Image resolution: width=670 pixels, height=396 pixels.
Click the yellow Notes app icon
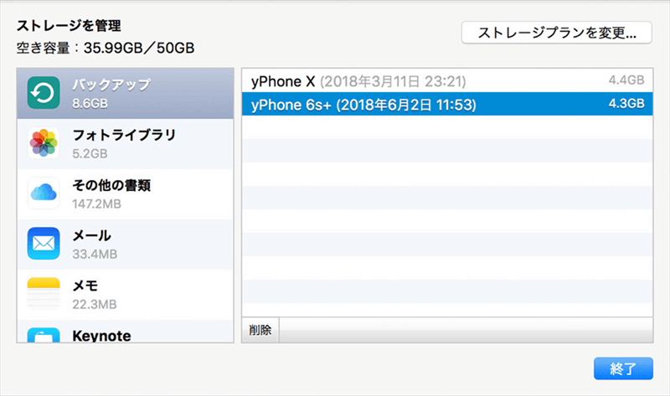tap(43, 294)
